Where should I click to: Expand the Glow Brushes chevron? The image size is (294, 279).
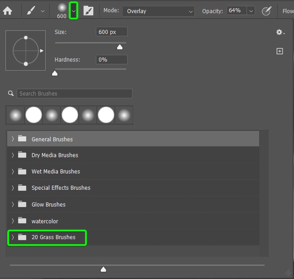(x=13, y=204)
